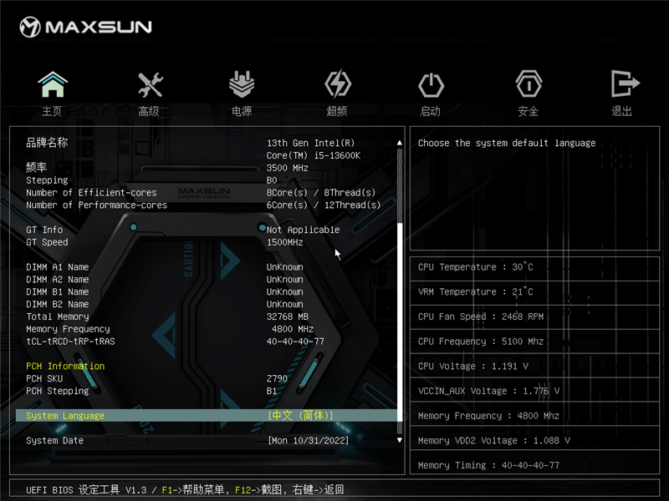Click the UEFI BIOS 设定工具 V1.3 text
The height and width of the screenshot is (501, 669).
click(x=86, y=490)
